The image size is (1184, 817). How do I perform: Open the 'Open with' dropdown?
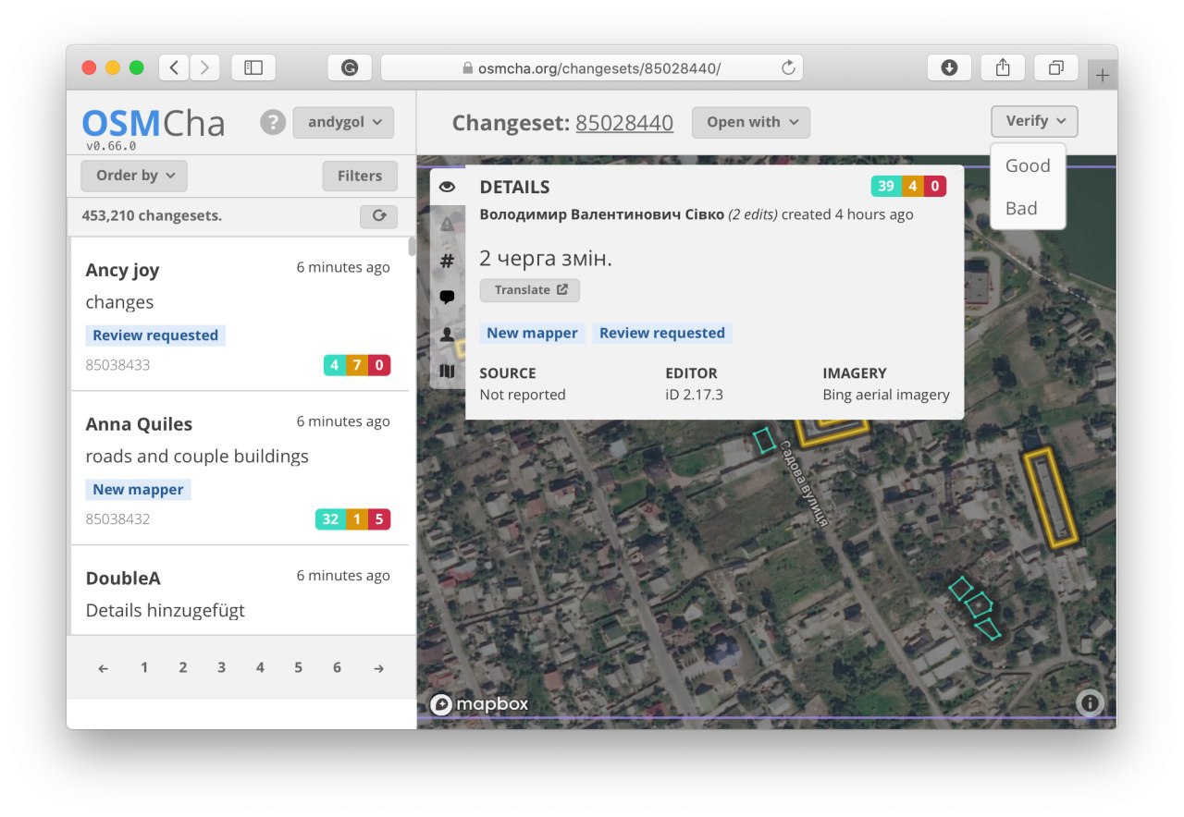coord(751,122)
